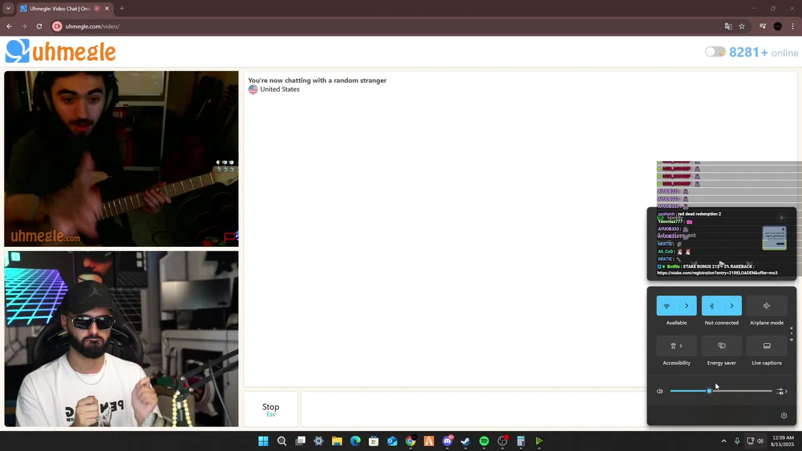Mute using the volume speaker icon
The height and width of the screenshot is (451, 802).
pyautogui.click(x=660, y=391)
